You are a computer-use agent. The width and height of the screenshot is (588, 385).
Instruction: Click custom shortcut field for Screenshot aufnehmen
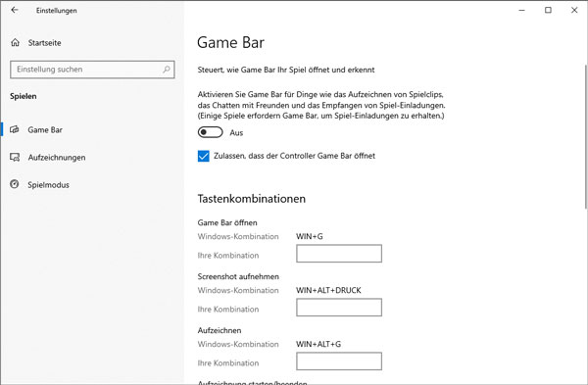coord(339,308)
